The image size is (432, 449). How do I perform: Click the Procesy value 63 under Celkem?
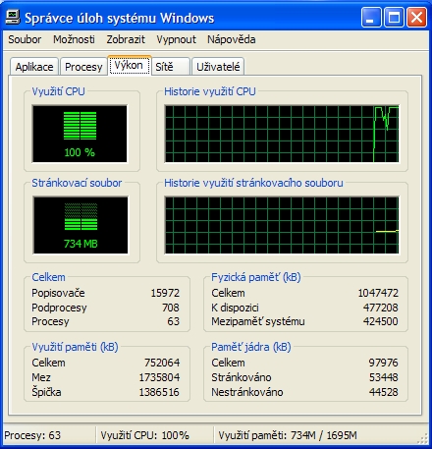(x=173, y=321)
